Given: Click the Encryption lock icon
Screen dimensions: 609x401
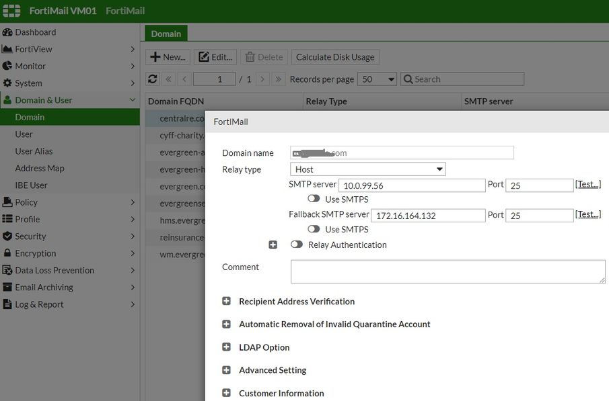Looking at the screenshot, I should pos(7,253).
